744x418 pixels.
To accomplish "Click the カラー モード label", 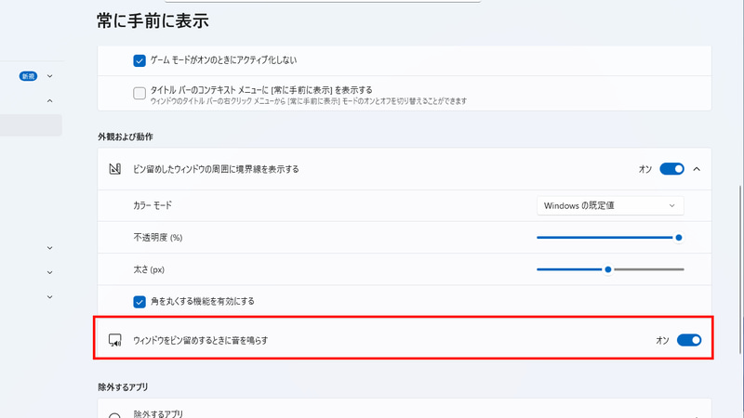I will coord(153,205).
